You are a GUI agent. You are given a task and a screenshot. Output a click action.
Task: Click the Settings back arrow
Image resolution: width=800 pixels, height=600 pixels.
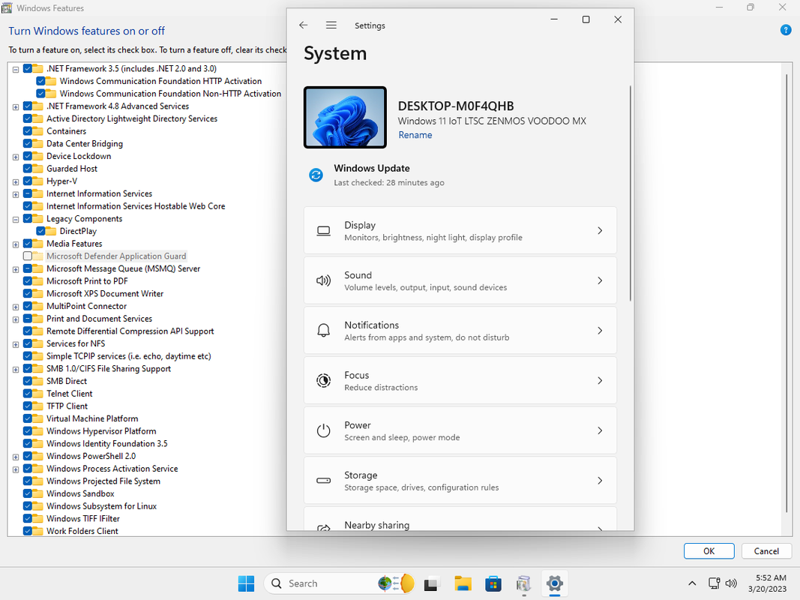pyautogui.click(x=304, y=25)
